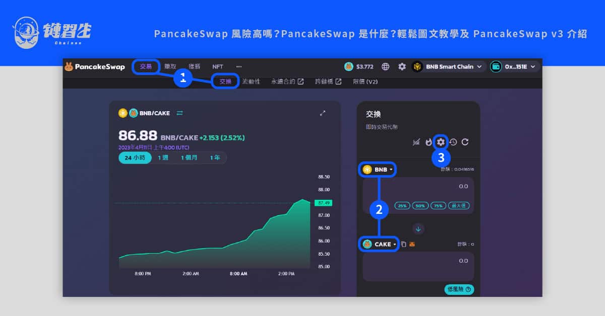Viewport: 605px width, 316px height.
Task: Open the hot tokens flame icon
Action: 429,142
